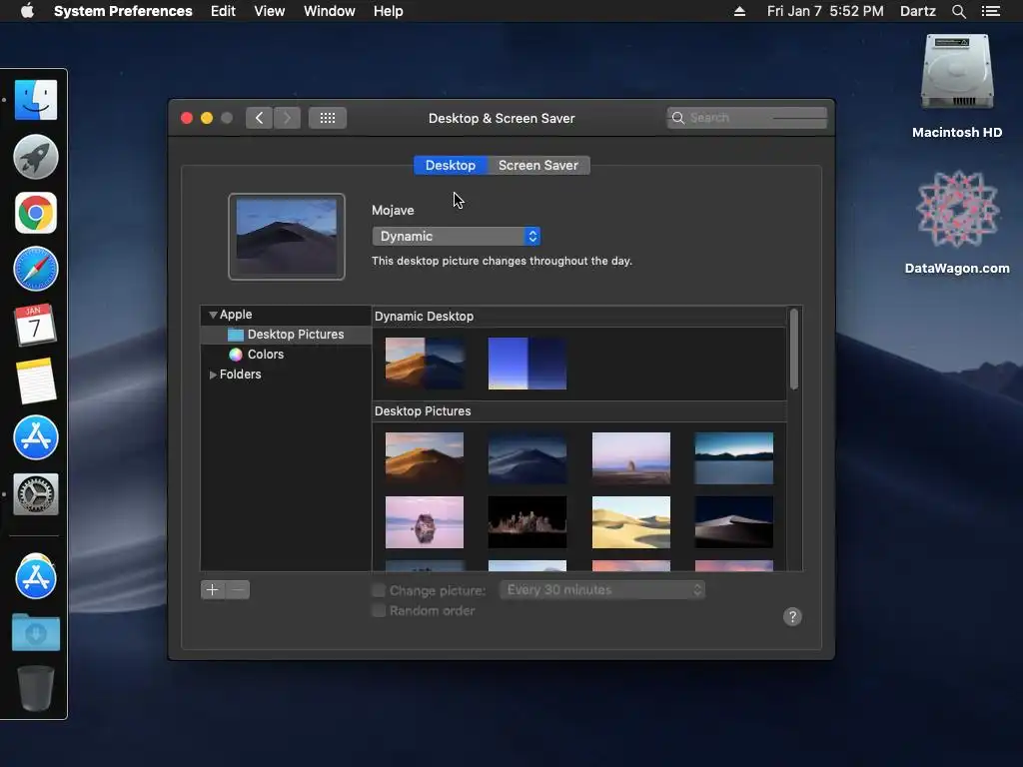Viewport: 1023px width, 767px height.
Task: Click the eject icon in menu bar
Action: [739, 11]
